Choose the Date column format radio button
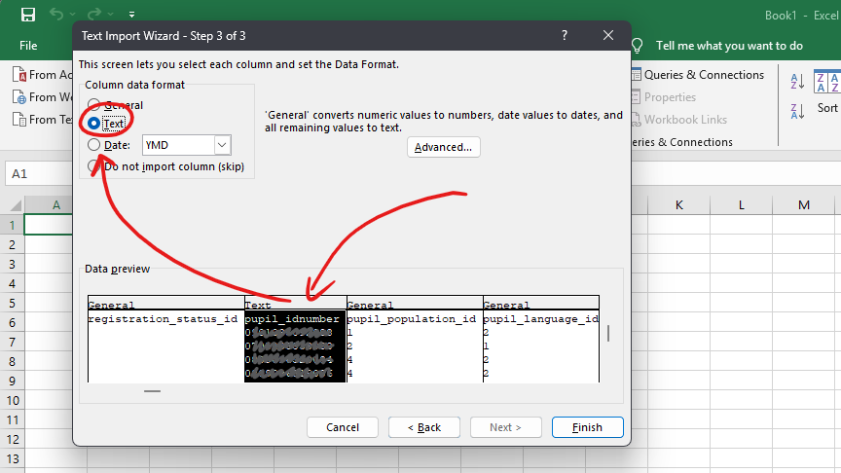 (x=93, y=145)
